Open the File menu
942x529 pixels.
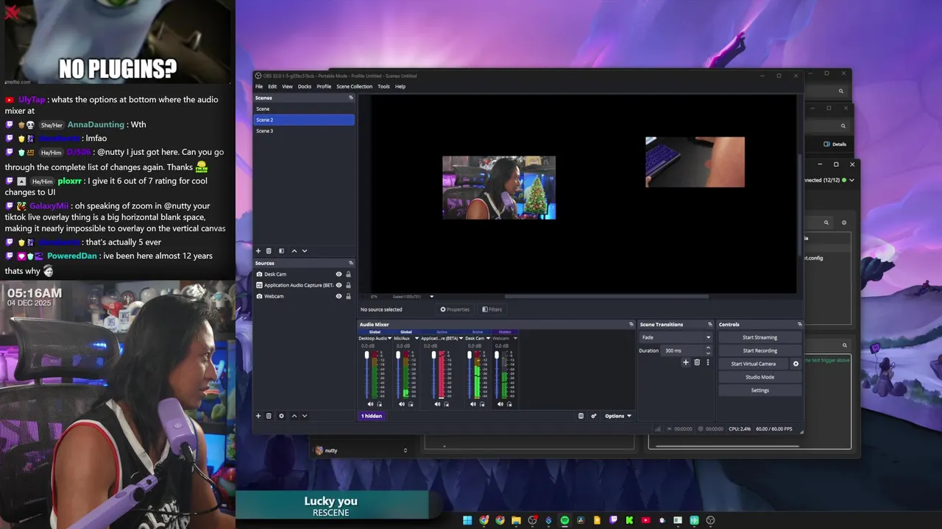point(259,87)
